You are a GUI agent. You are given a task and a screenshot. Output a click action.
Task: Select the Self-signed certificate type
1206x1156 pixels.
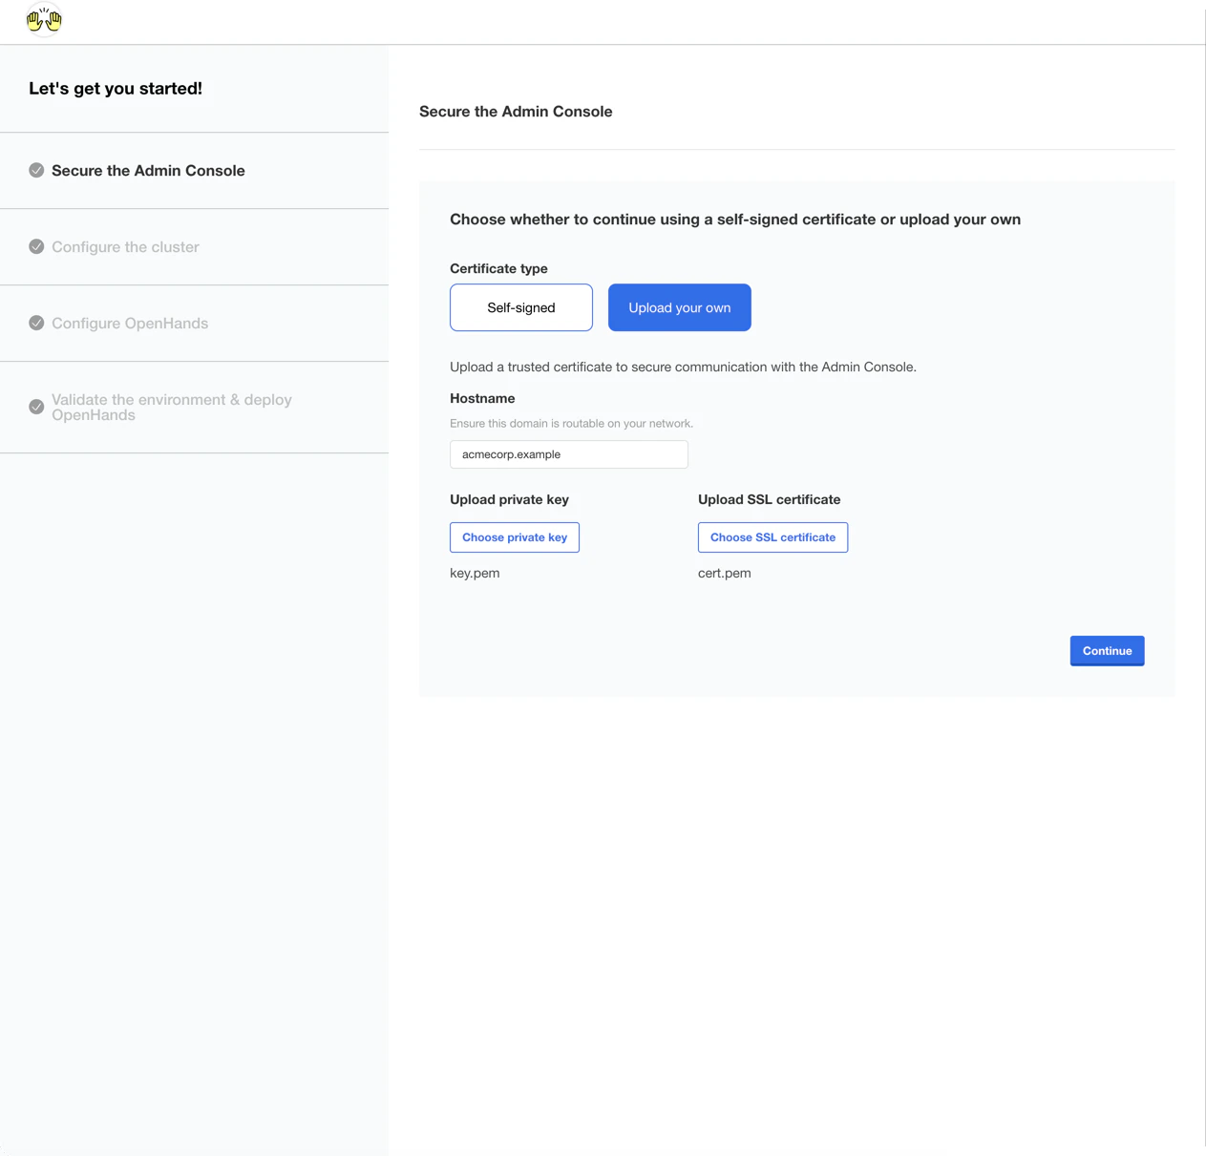[520, 307]
